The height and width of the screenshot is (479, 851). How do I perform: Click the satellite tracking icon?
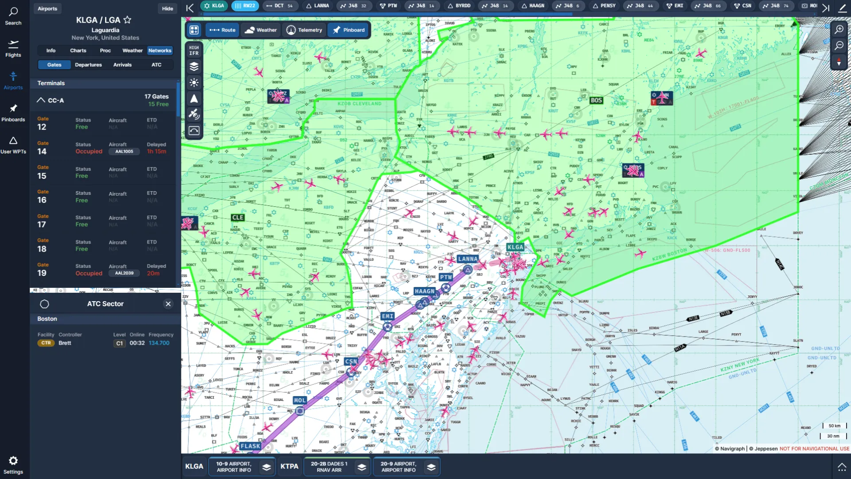[x=194, y=114]
